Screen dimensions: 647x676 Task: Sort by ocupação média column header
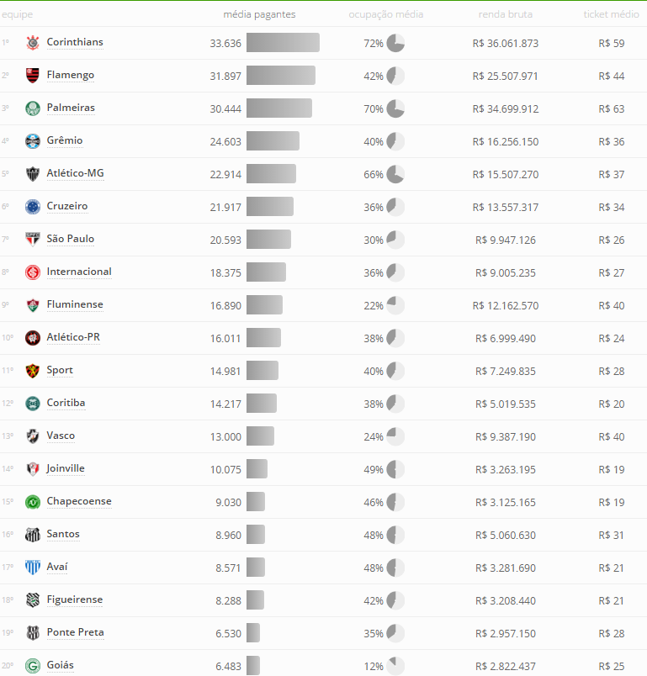(x=386, y=14)
